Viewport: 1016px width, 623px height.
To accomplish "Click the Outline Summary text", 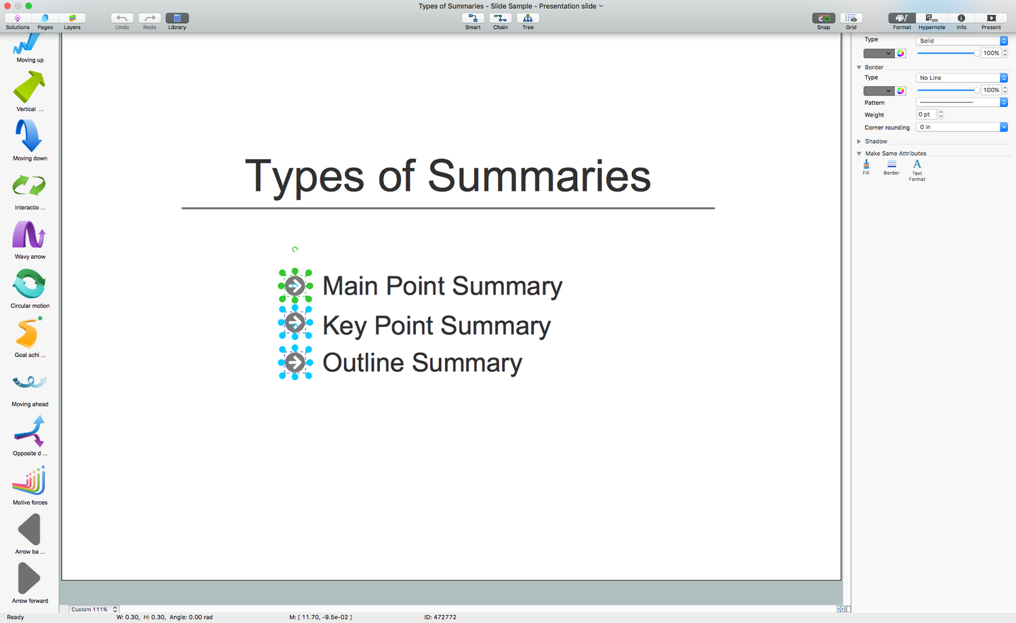I will [423, 363].
